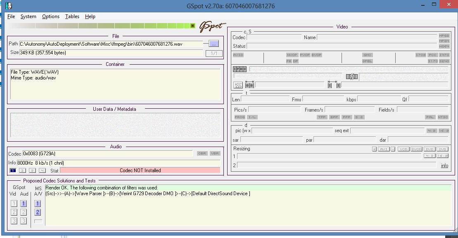Viewport: 458px width, 238px height.
Task: Click the GSpot logo graphic
Action: point(213,26)
